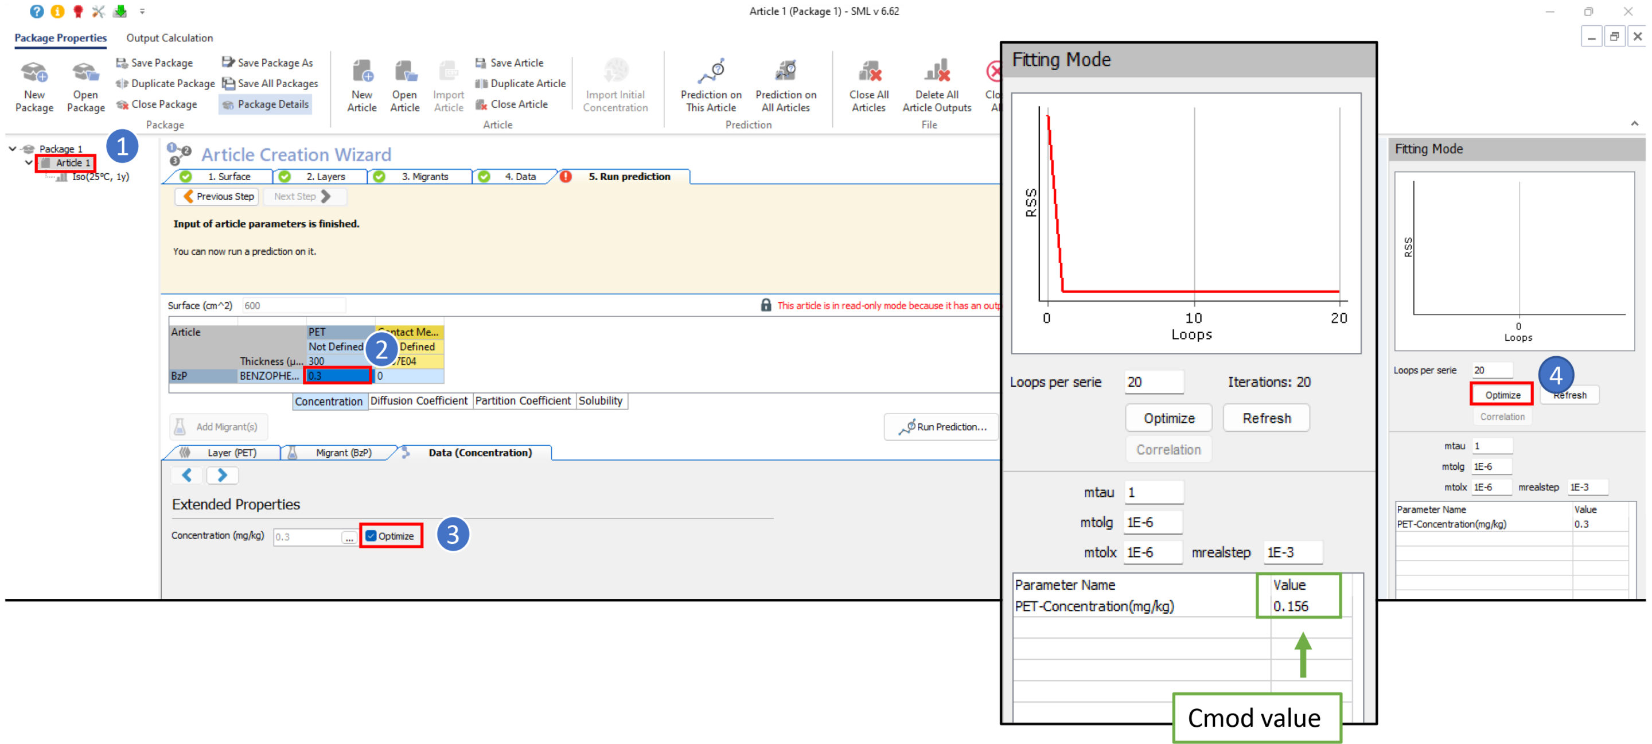The image size is (1652, 744).
Task: Collapse the Package 1 tree node
Action: click(x=12, y=149)
